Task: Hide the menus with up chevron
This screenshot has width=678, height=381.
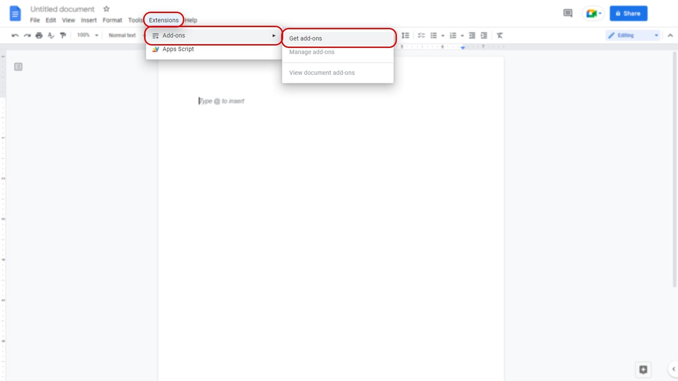Action: pos(670,35)
